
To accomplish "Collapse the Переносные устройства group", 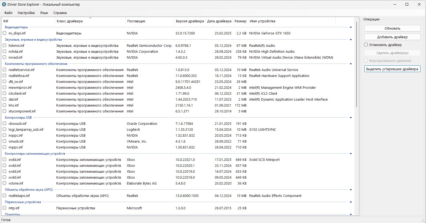I will (351, 202).
